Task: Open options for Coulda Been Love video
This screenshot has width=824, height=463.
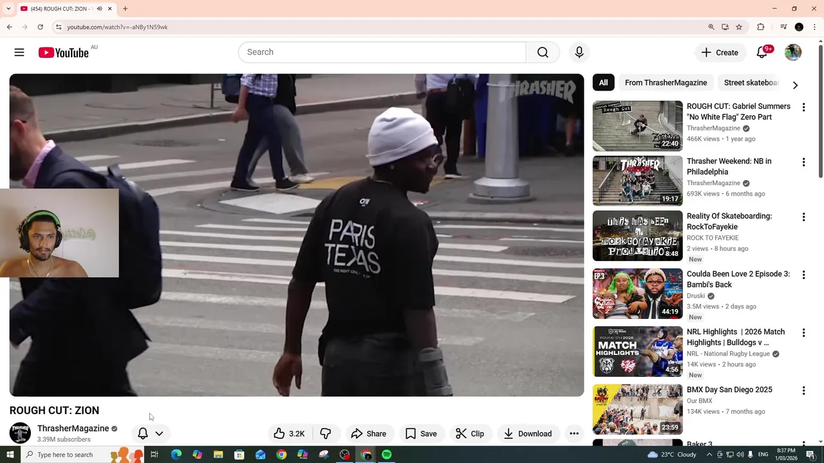Action: 803,275
